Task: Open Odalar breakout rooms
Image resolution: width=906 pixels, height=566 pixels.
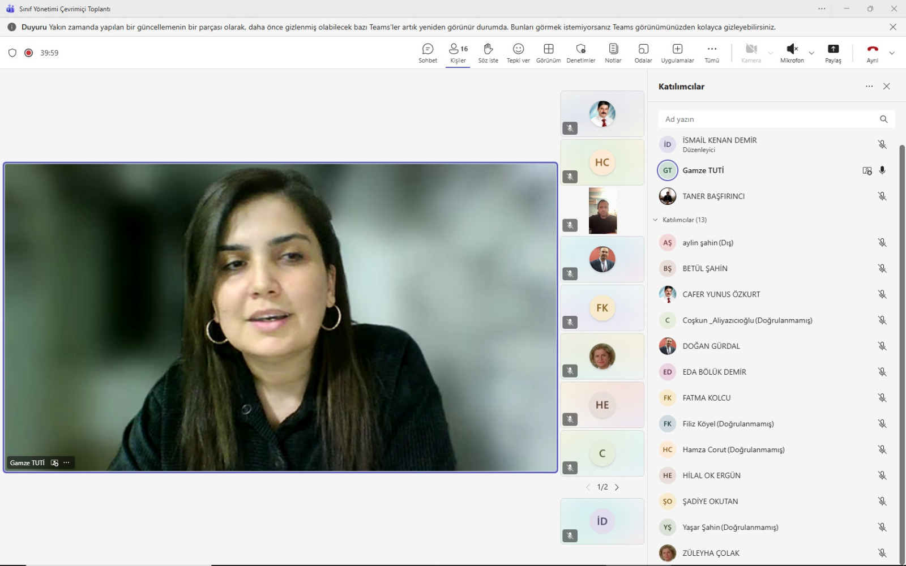Action: (643, 53)
